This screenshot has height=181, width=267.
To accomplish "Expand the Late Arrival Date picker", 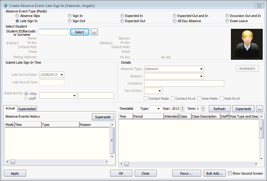I will tap(62, 75).
